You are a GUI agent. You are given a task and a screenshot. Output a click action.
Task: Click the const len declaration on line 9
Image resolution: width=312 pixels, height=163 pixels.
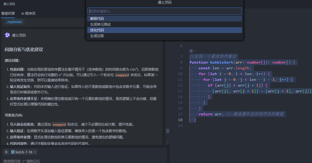(x=225, y=68)
